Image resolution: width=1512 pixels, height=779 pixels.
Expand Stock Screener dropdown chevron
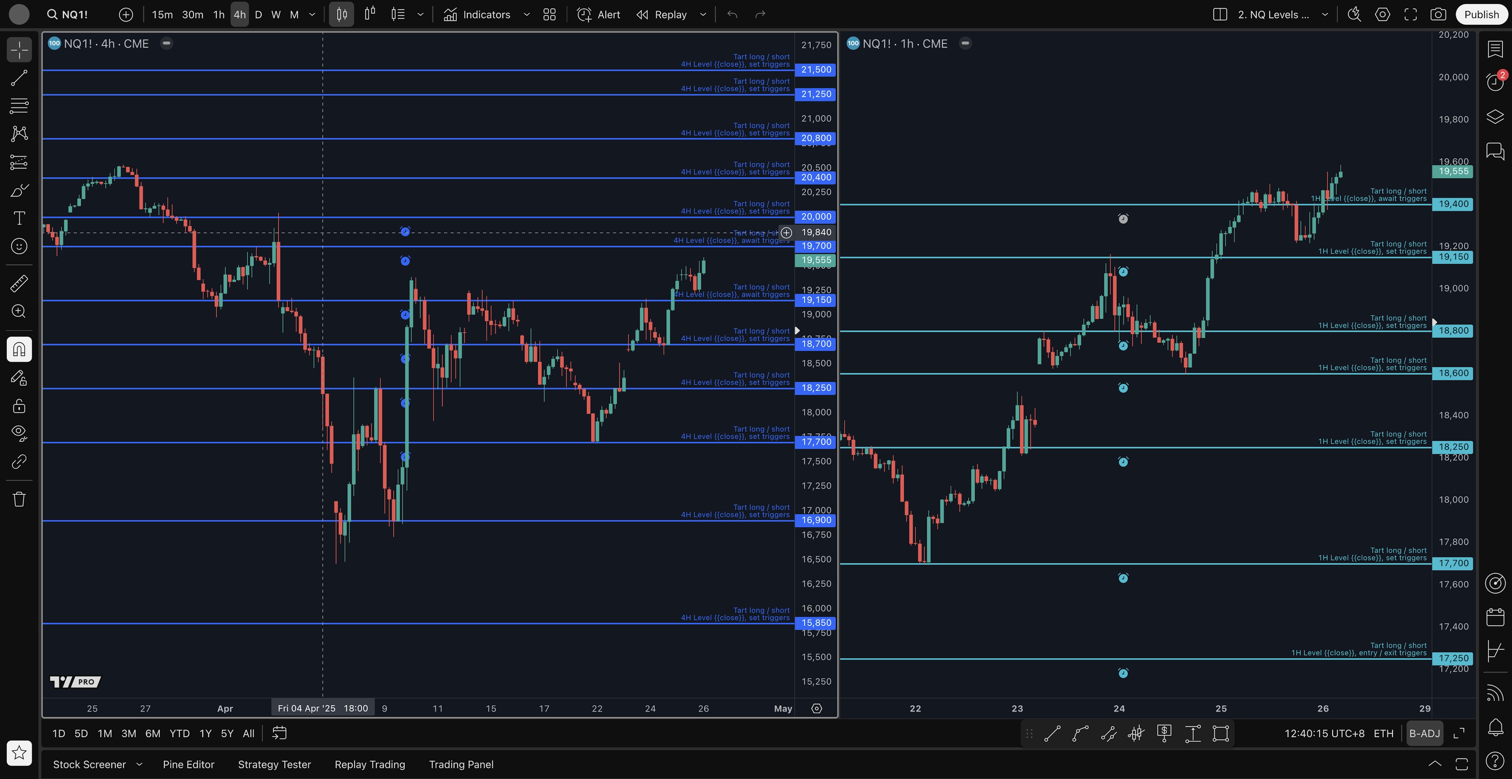tap(139, 764)
